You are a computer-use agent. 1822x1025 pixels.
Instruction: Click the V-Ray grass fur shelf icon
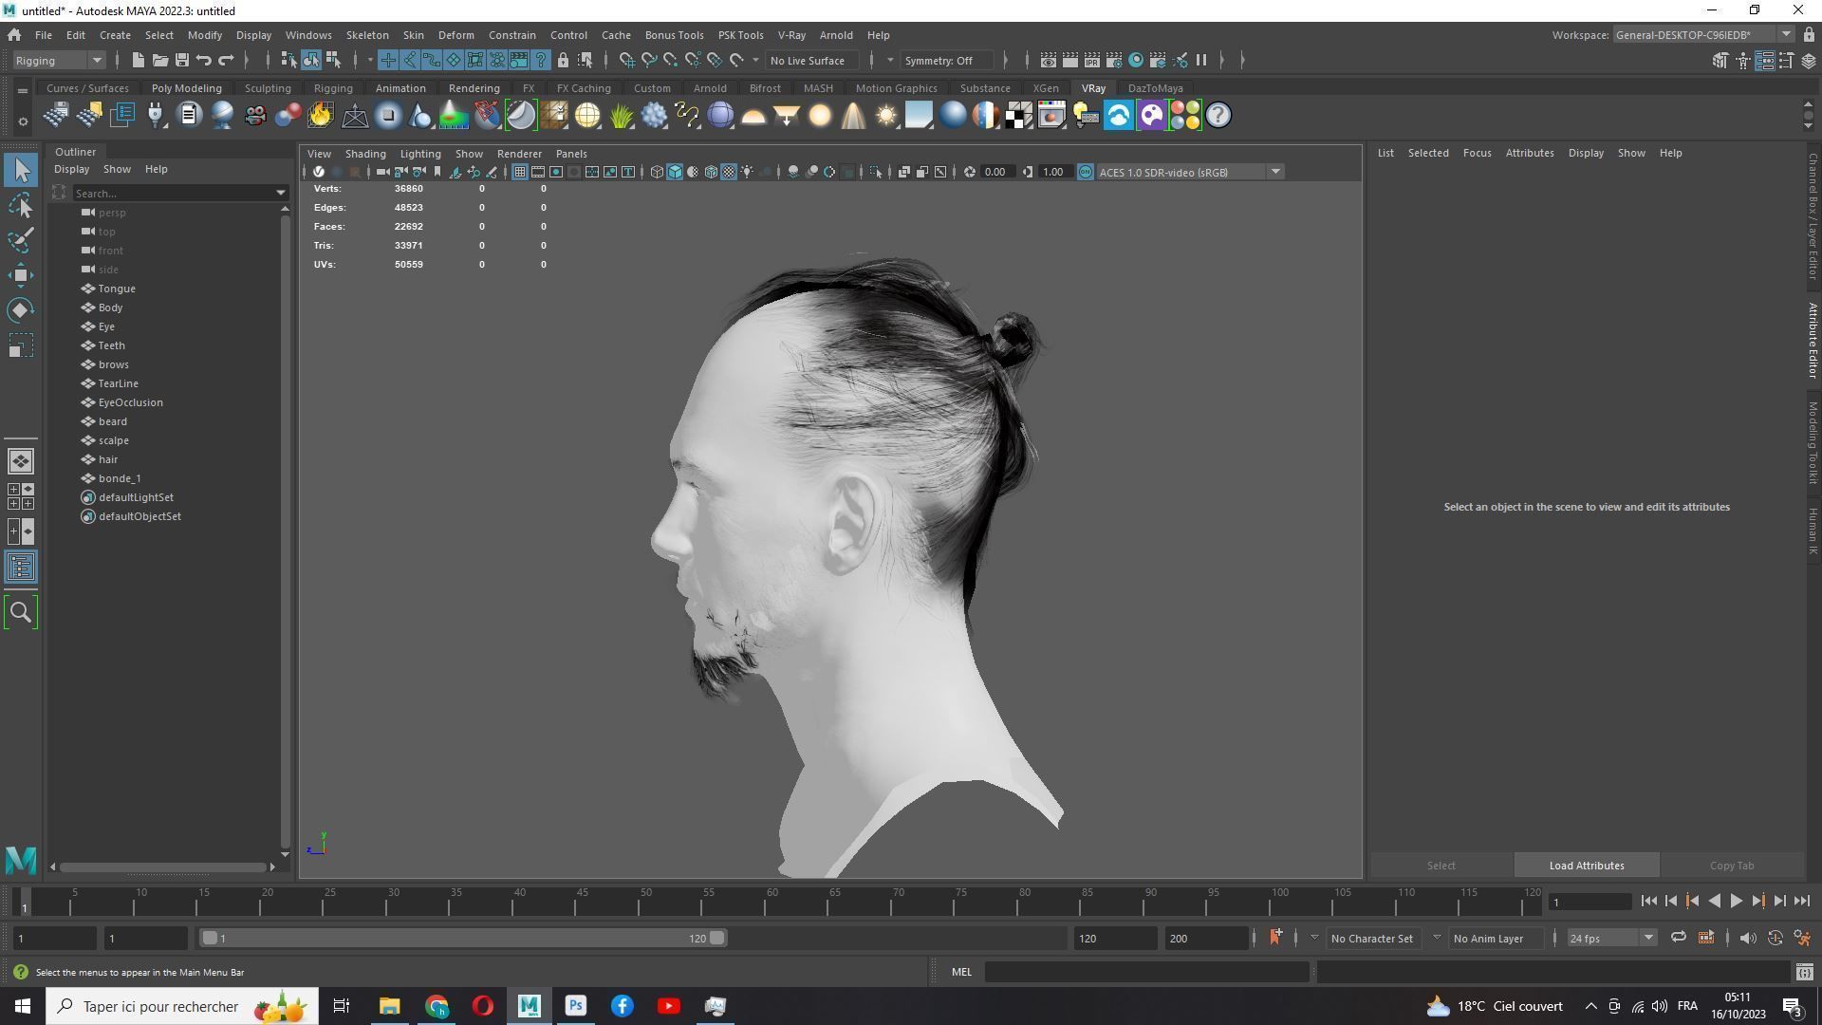[621, 116]
